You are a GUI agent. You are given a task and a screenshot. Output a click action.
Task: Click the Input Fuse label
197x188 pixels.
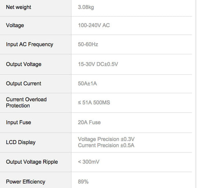coord(18,123)
